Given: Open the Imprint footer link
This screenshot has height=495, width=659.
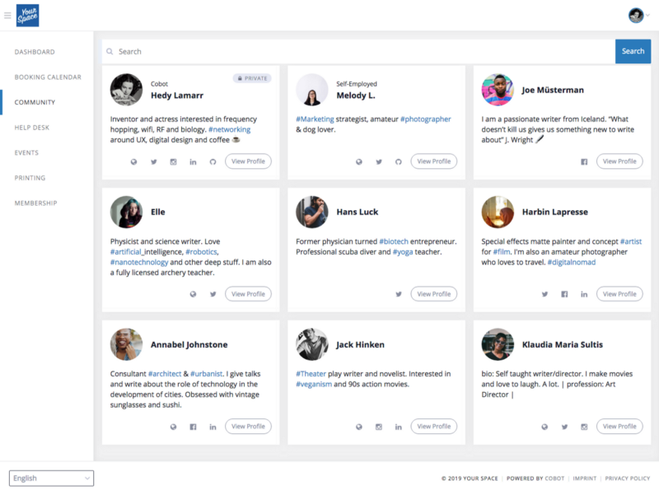Looking at the screenshot, I should pos(584,479).
